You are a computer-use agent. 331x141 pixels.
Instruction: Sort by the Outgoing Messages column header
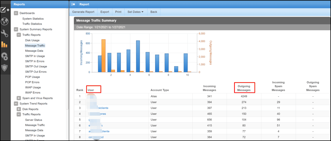pos(244,88)
